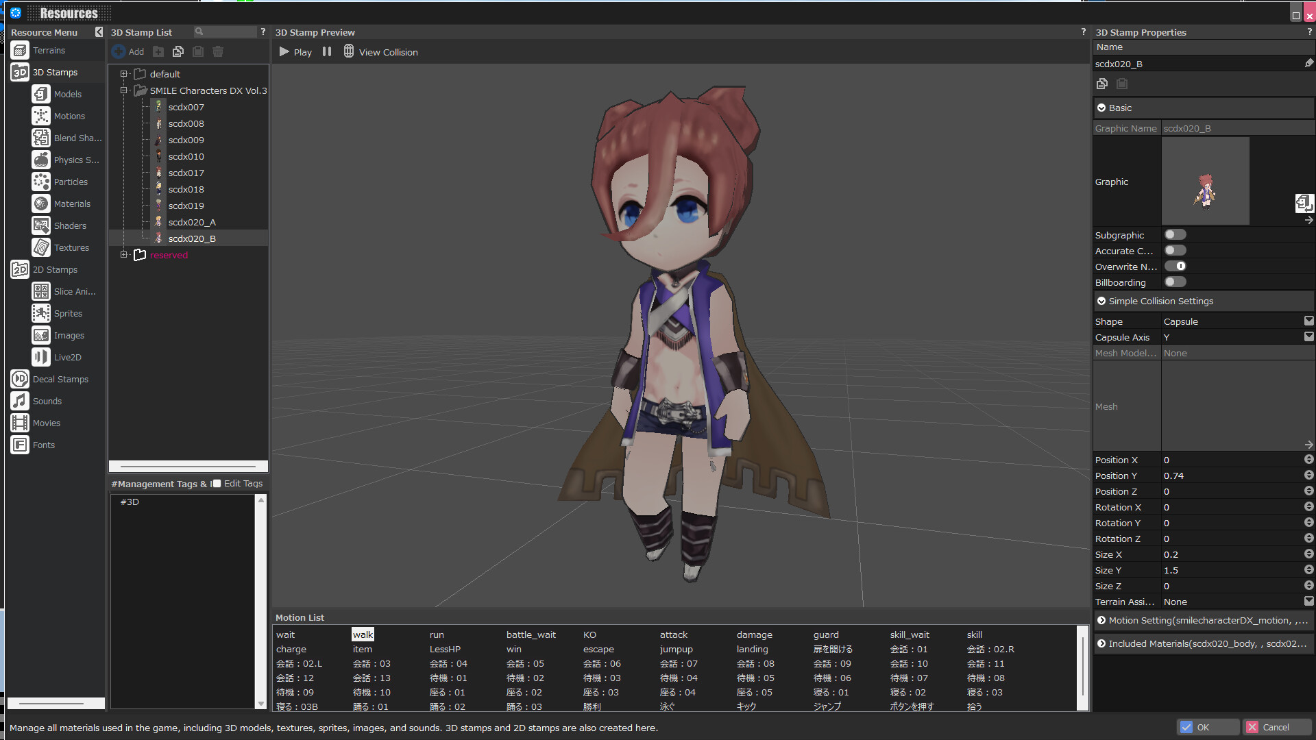Screen dimensions: 1316x740
Task: Edit the Name field scdx020_B
Action: point(1197,64)
